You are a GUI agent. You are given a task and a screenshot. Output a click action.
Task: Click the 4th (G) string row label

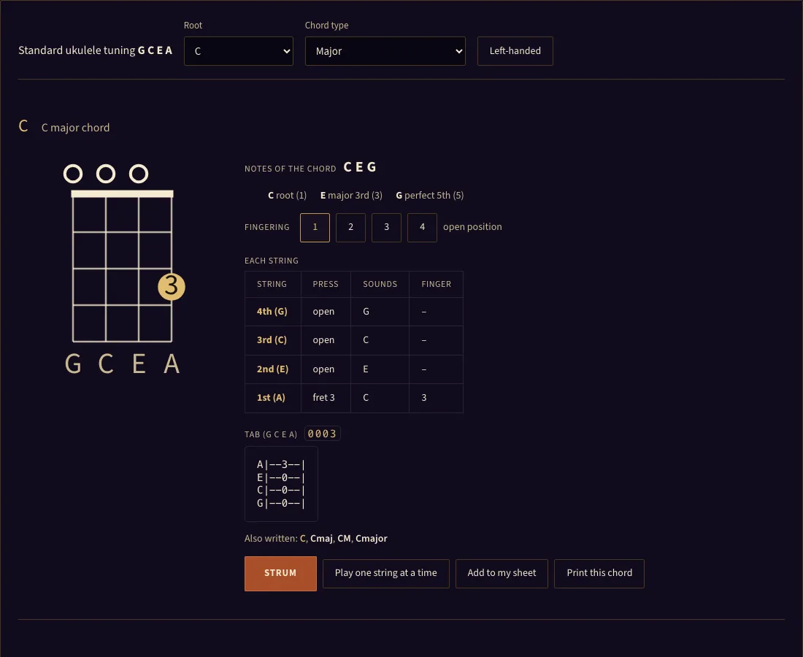[x=272, y=312]
